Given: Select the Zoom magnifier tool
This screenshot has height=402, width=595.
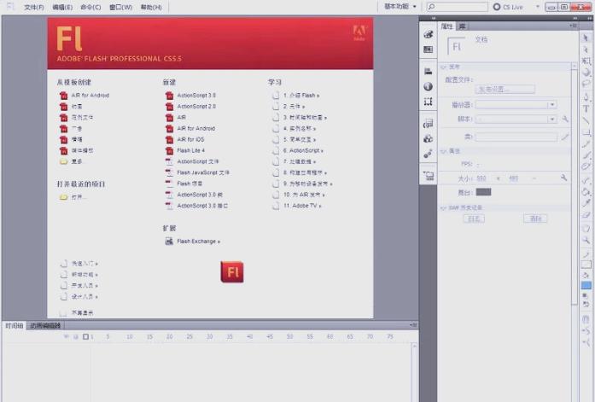Looking at the screenshot, I should coord(586,240).
